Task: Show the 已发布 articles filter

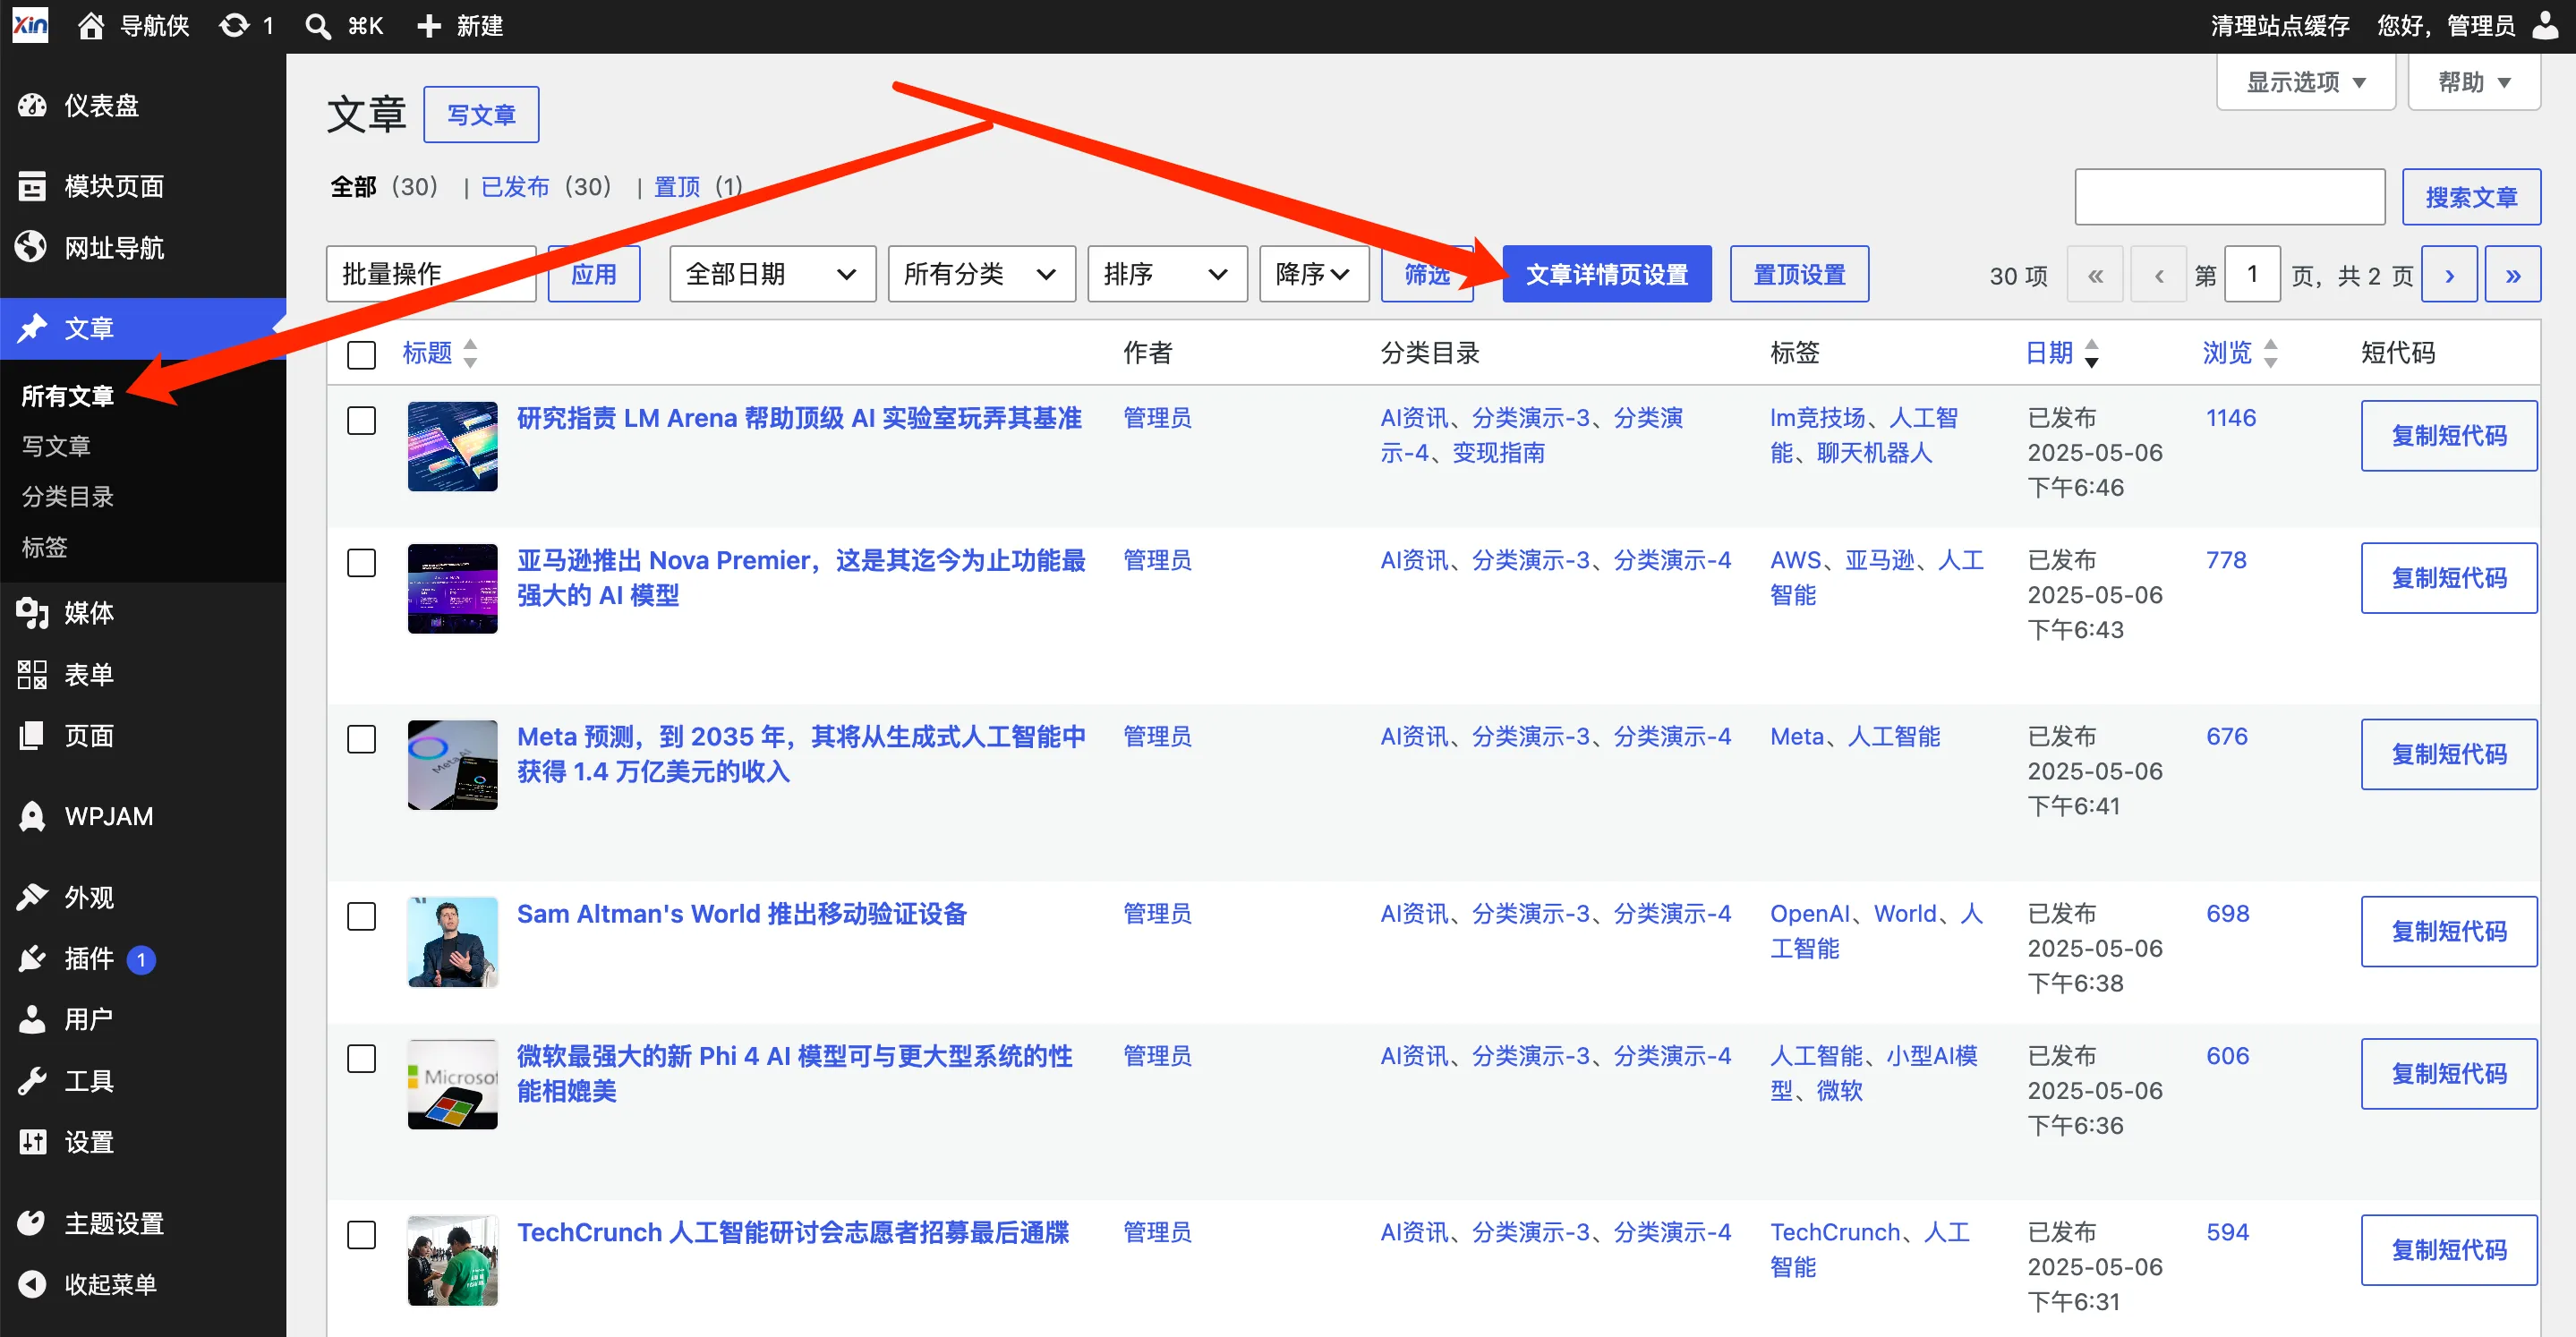Action: [515, 187]
